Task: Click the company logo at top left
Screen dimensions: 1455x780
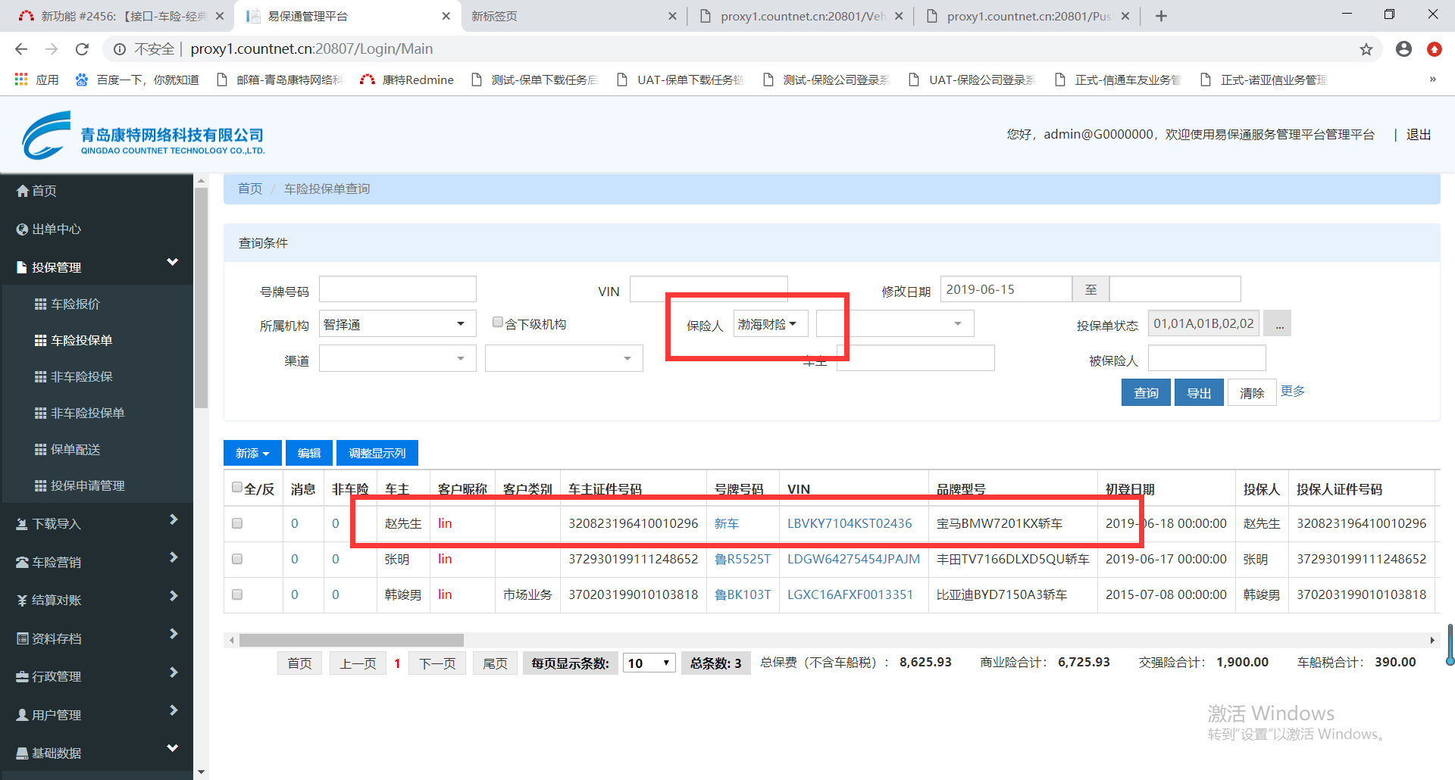Action: tap(143, 135)
